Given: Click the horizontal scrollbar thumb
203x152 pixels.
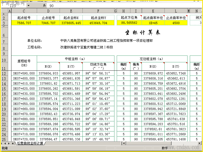Looking at the screenshot, I should (149, 143).
